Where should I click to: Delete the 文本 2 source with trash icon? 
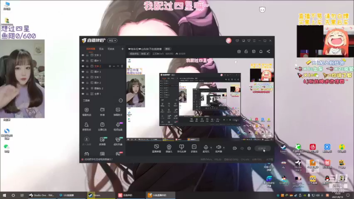(x=122, y=66)
